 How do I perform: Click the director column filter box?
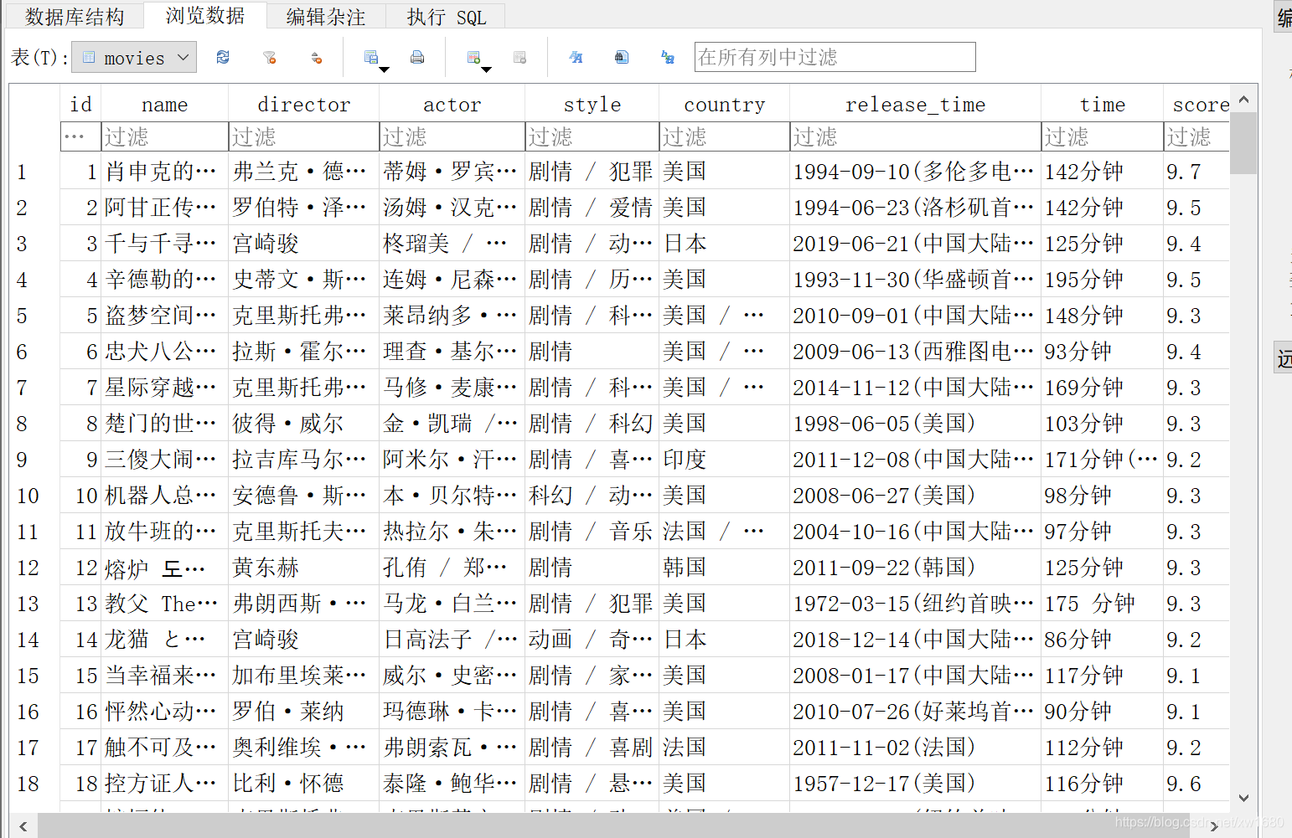click(x=303, y=136)
